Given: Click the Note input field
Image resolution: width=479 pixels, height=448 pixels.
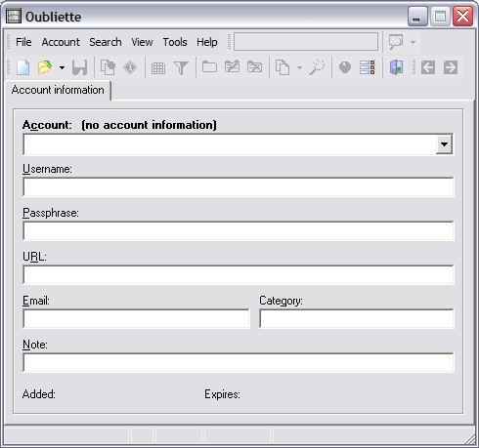Looking at the screenshot, I should 239,363.
